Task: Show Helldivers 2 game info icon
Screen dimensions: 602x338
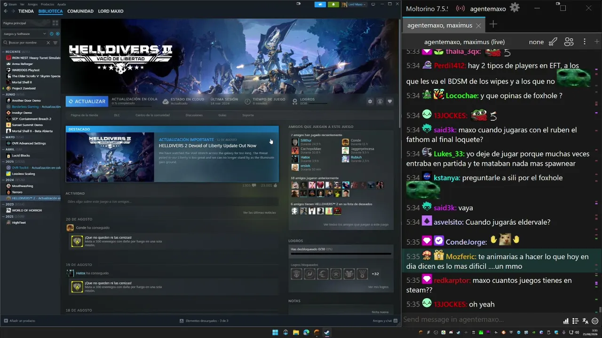Action: tap(380, 101)
